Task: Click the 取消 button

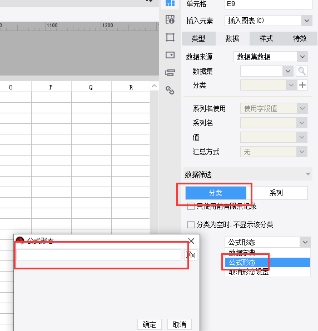Action: pos(180,324)
